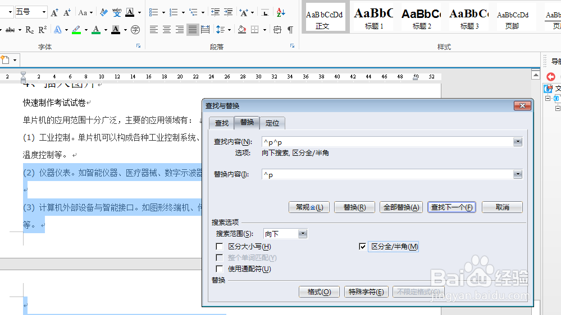Open the borders dropdown arrow

click(x=264, y=30)
